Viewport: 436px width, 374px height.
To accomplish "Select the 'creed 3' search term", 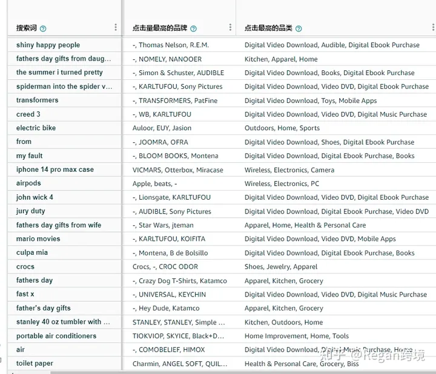I will point(28,114).
